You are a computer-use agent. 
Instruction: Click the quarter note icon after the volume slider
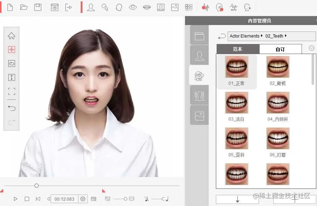coord(167,199)
